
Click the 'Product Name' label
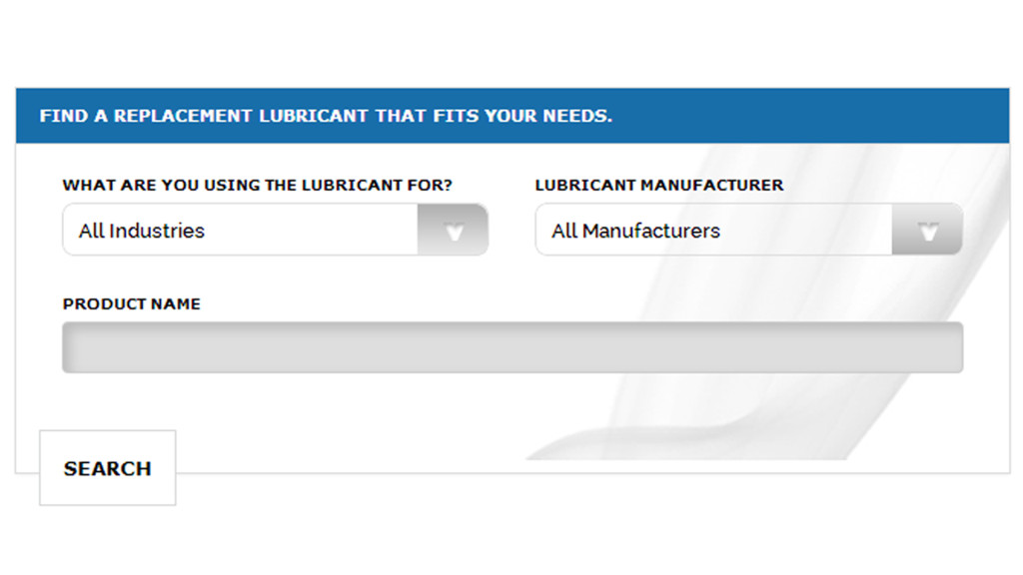point(132,304)
